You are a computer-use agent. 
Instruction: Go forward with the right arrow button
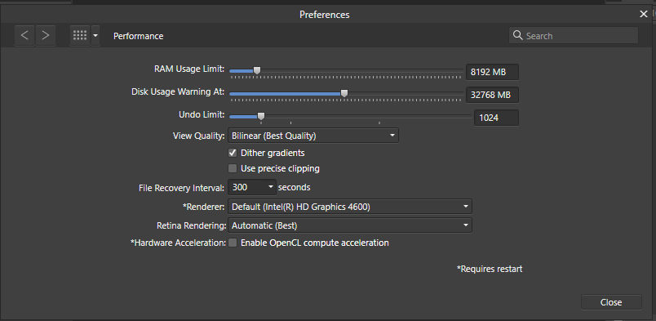(x=46, y=36)
